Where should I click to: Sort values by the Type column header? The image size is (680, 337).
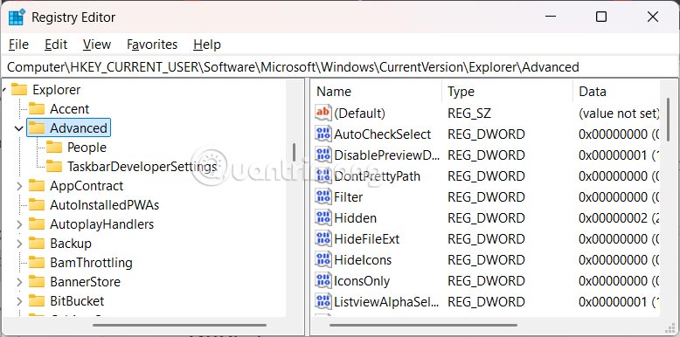coord(507,92)
